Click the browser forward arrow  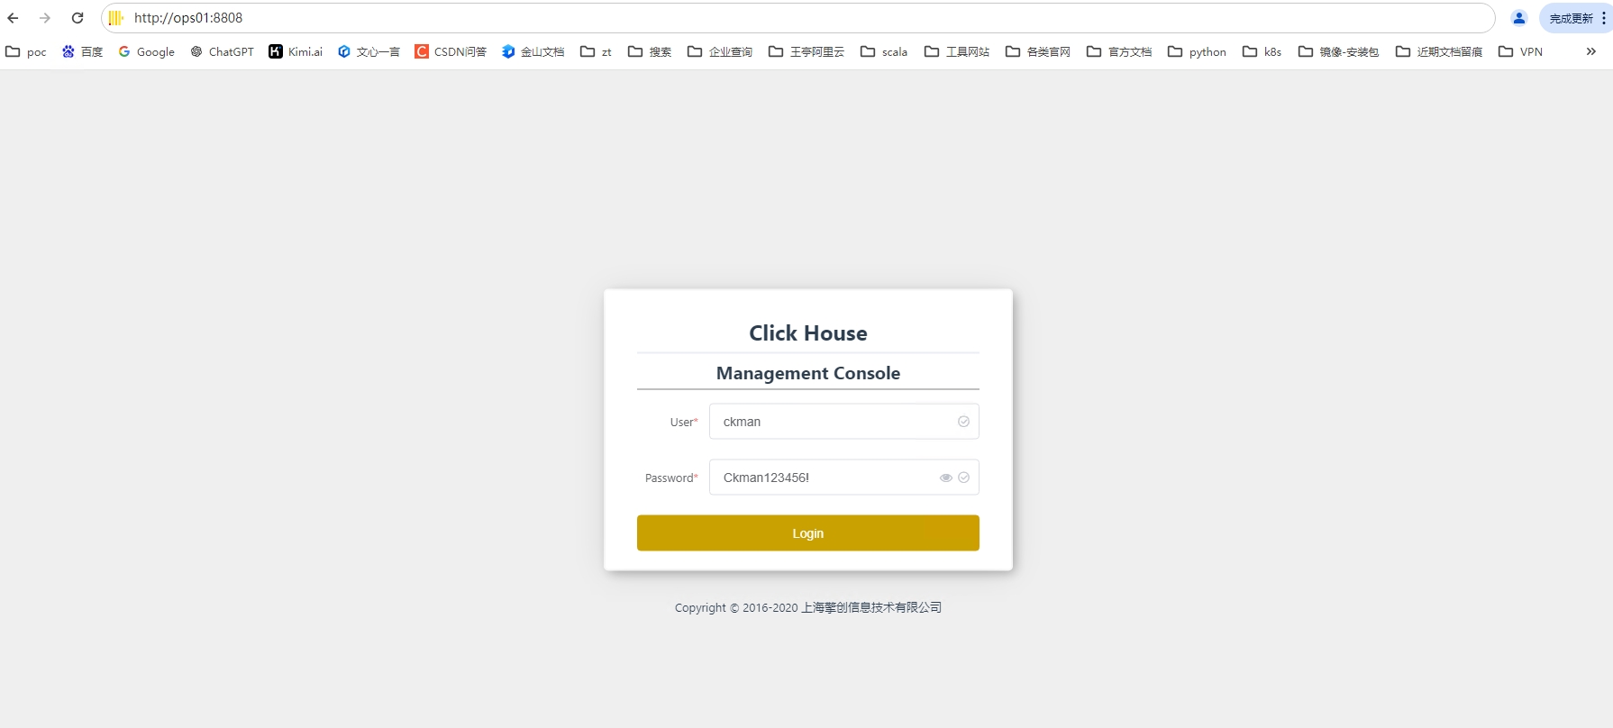coord(45,18)
